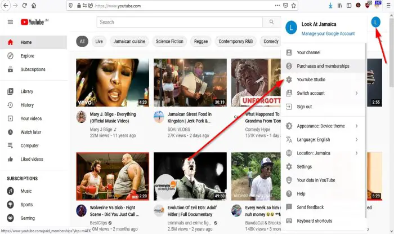Click the Pocket save icon
The image size is (394, 234).
(285, 6)
